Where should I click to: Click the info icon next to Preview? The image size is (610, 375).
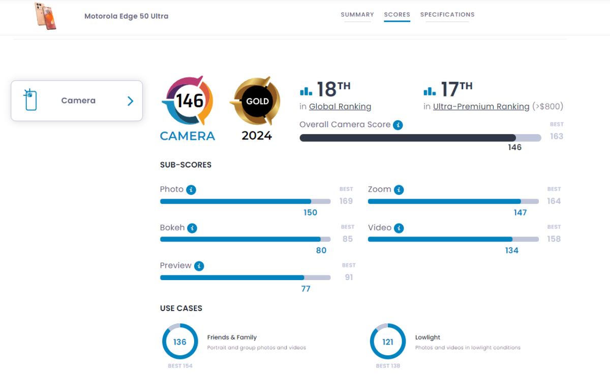199,266
